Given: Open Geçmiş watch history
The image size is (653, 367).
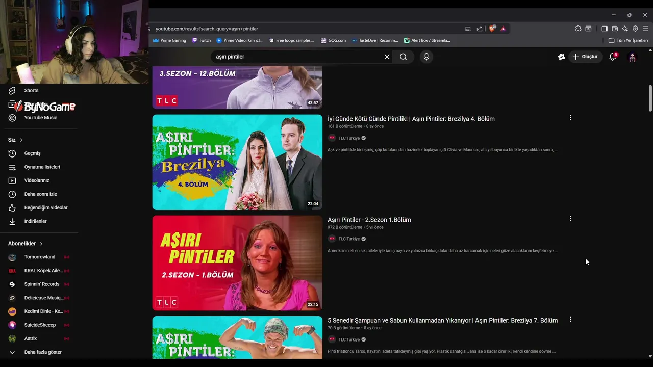Looking at the screenshot, I should [32, 153].
